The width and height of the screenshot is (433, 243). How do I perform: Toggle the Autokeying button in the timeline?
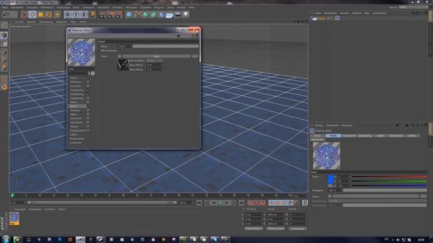[256, 202]
